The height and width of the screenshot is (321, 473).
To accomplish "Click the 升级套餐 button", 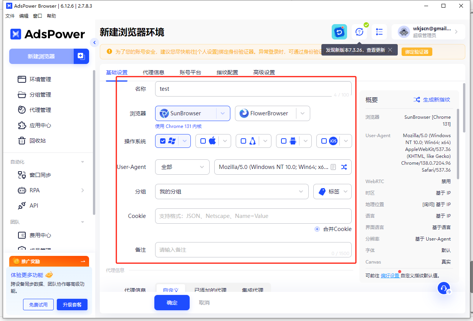I will [x=72, y=305].
